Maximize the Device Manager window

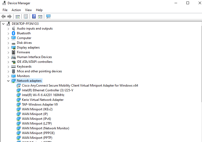(188, 3)
